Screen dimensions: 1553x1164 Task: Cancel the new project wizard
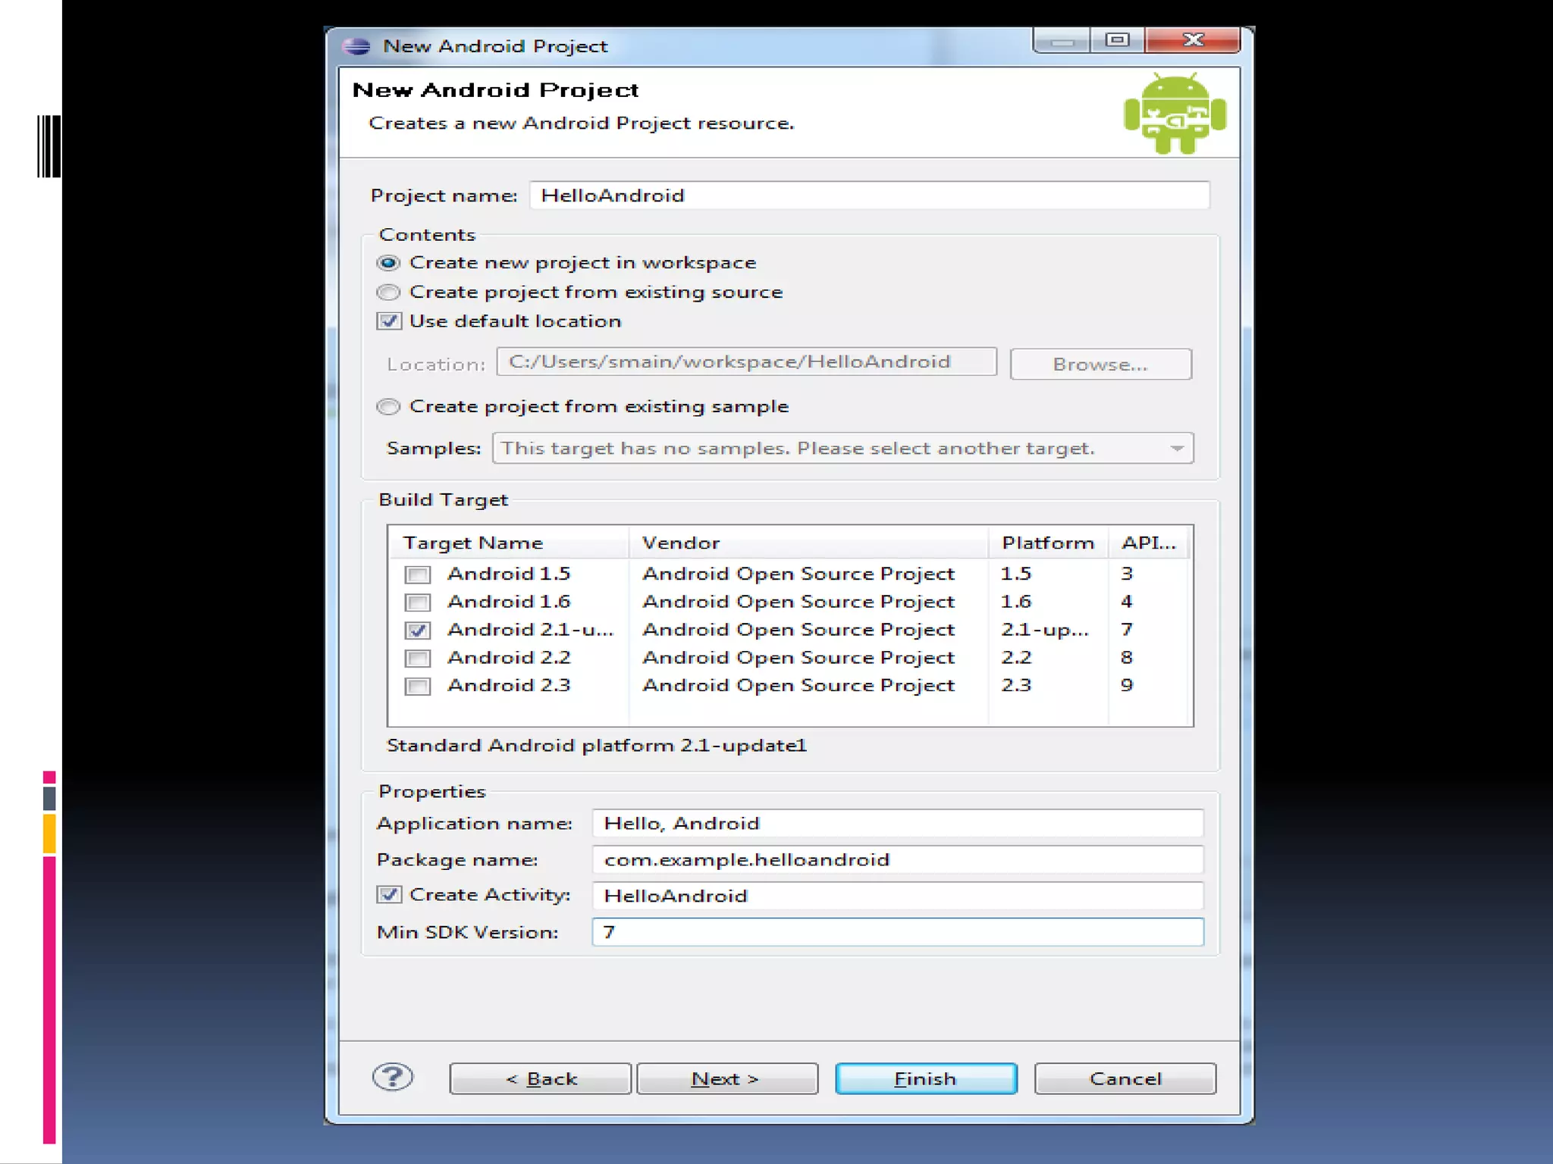(1125, 1078)
